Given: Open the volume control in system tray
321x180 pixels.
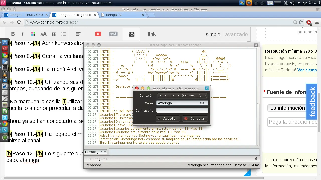Looking at the screenshot, I should click(x=292, y=3).
